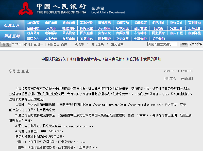This screenshot has width=203, height=151.
Task: Open the 意见征集 navigation menu item
Action: 122,39
